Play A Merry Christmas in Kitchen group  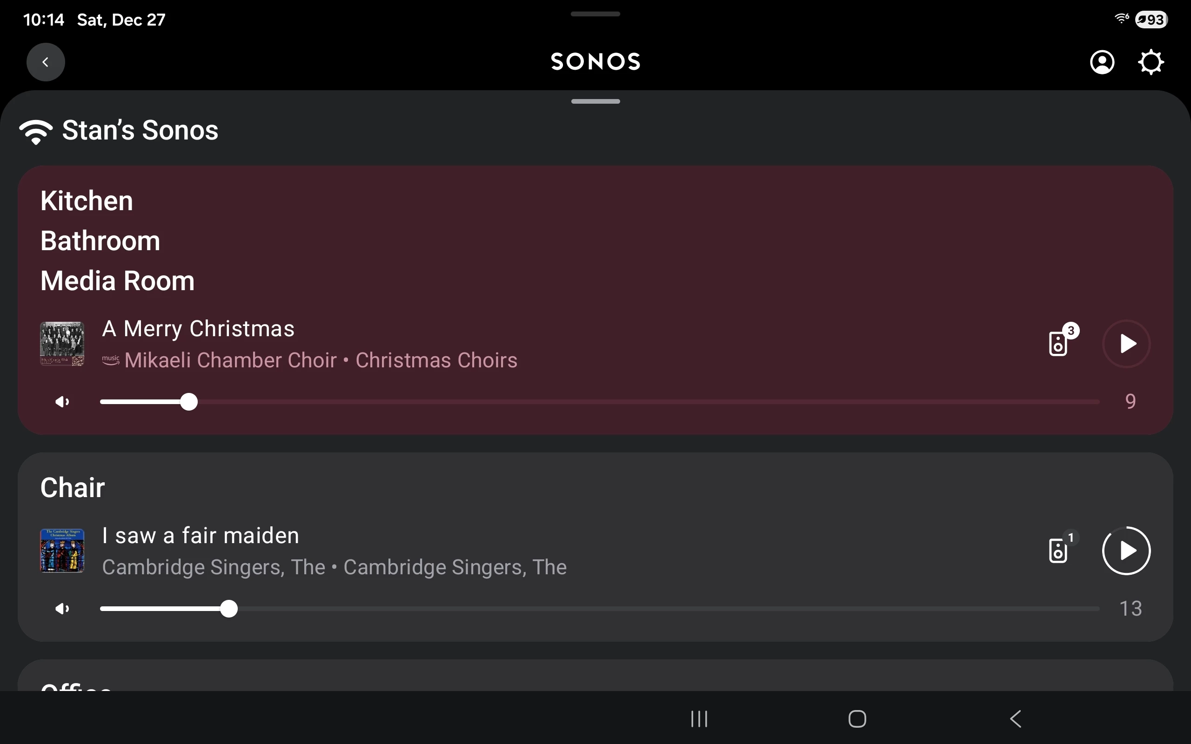point(1126,344)
